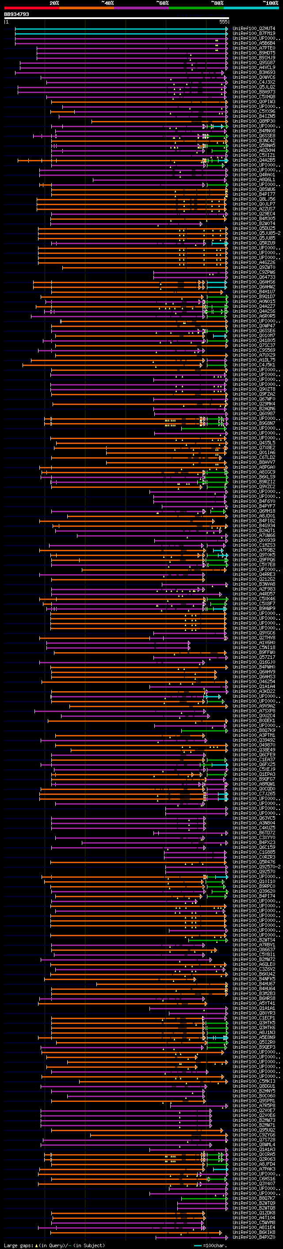Select label UniRef100_B4MN08
This screenshot has height=1249, width=283.
click(x=253, y=131)
